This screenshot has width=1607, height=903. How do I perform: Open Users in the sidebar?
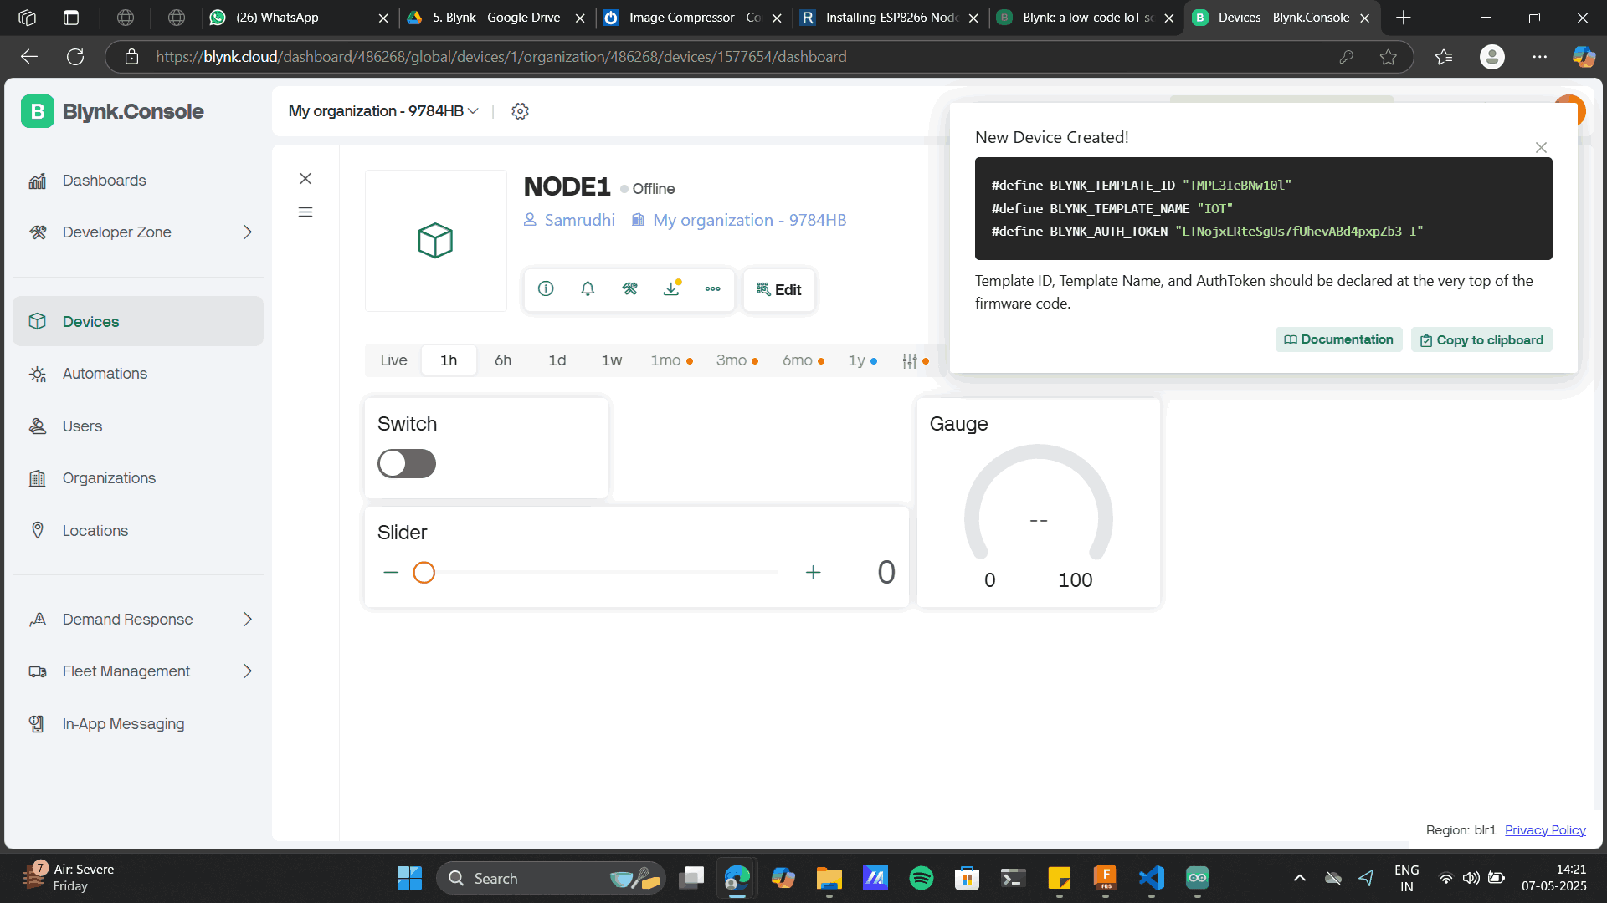(138, 426)
